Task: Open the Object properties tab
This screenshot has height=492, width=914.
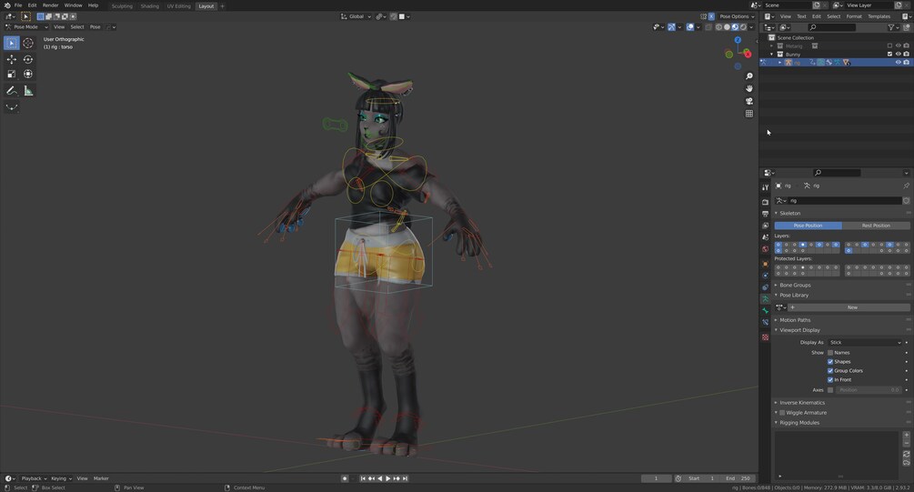Action: (766, 264)
